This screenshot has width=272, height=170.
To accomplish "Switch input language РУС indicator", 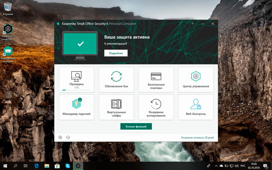I will click(x=243, y=166).
